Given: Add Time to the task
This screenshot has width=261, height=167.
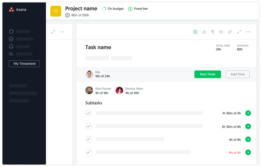Looking at the screenshot, I should coord(237,74).
